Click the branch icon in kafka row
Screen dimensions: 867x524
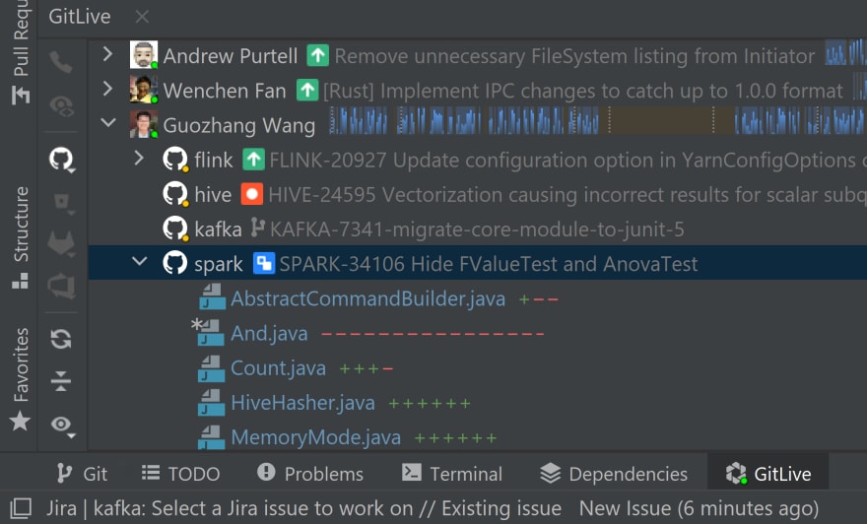click(x=257, y=228)
